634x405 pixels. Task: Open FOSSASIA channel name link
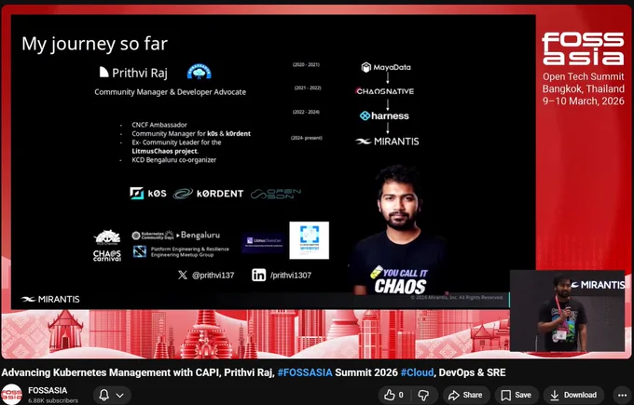(48, 390)
